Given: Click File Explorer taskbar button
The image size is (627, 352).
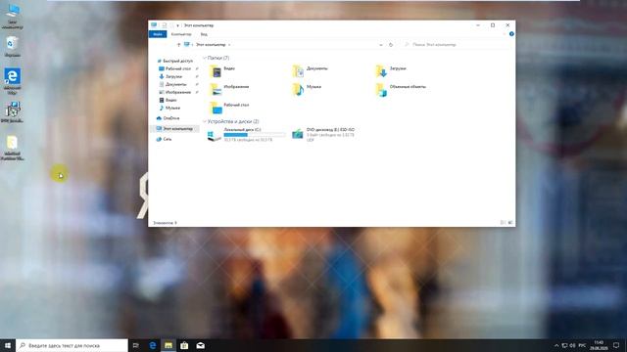Looking at the screenshot, I should [169, 345].
